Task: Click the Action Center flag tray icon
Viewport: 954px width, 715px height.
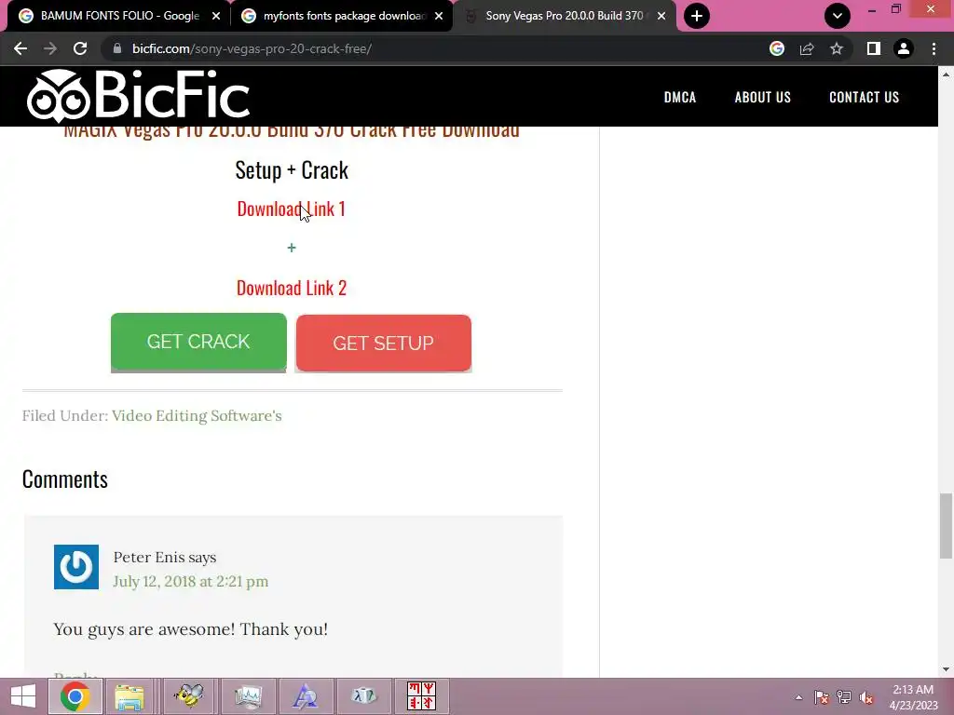Action: [x=822, y=697]
